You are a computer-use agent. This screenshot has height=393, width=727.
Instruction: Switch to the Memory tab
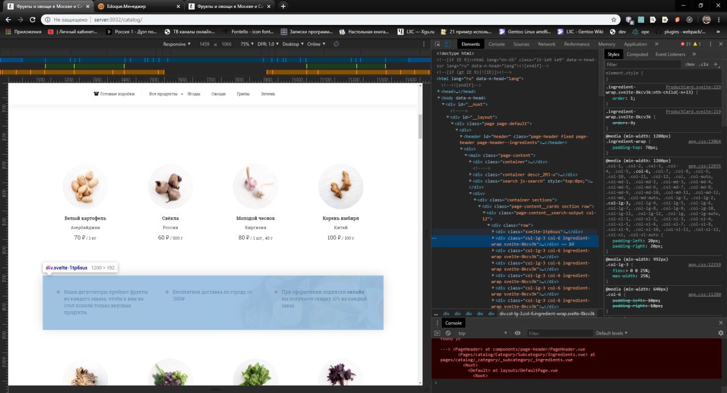(607, 44)
